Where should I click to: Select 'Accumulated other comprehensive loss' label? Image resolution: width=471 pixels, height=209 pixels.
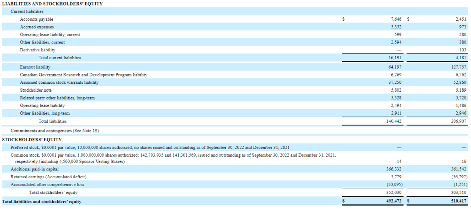pos(48,185)
